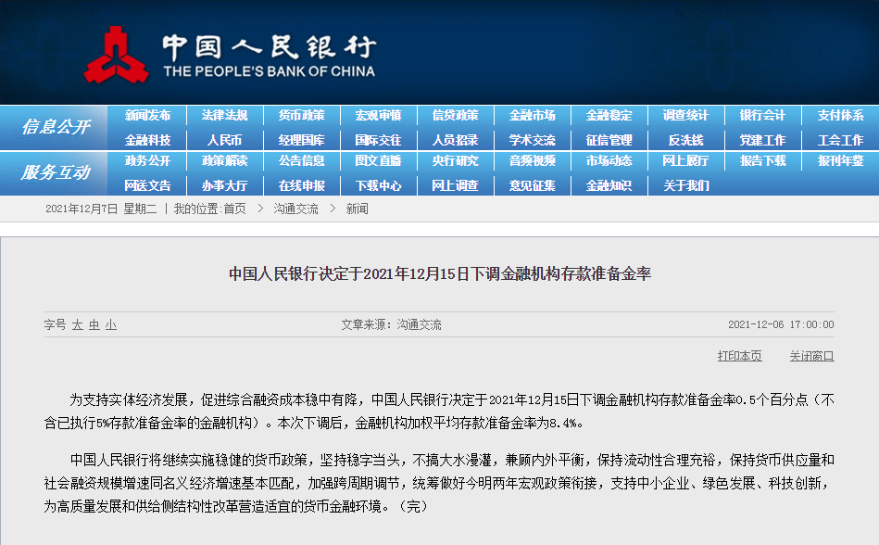
Task: Go to 关于我们 page
Action: tap(685, 185)
